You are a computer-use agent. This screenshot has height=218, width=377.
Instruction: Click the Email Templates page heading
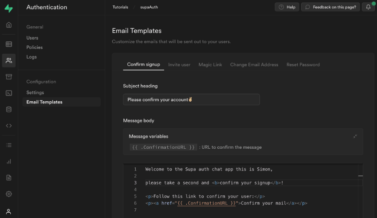click(x=137, y=31)
